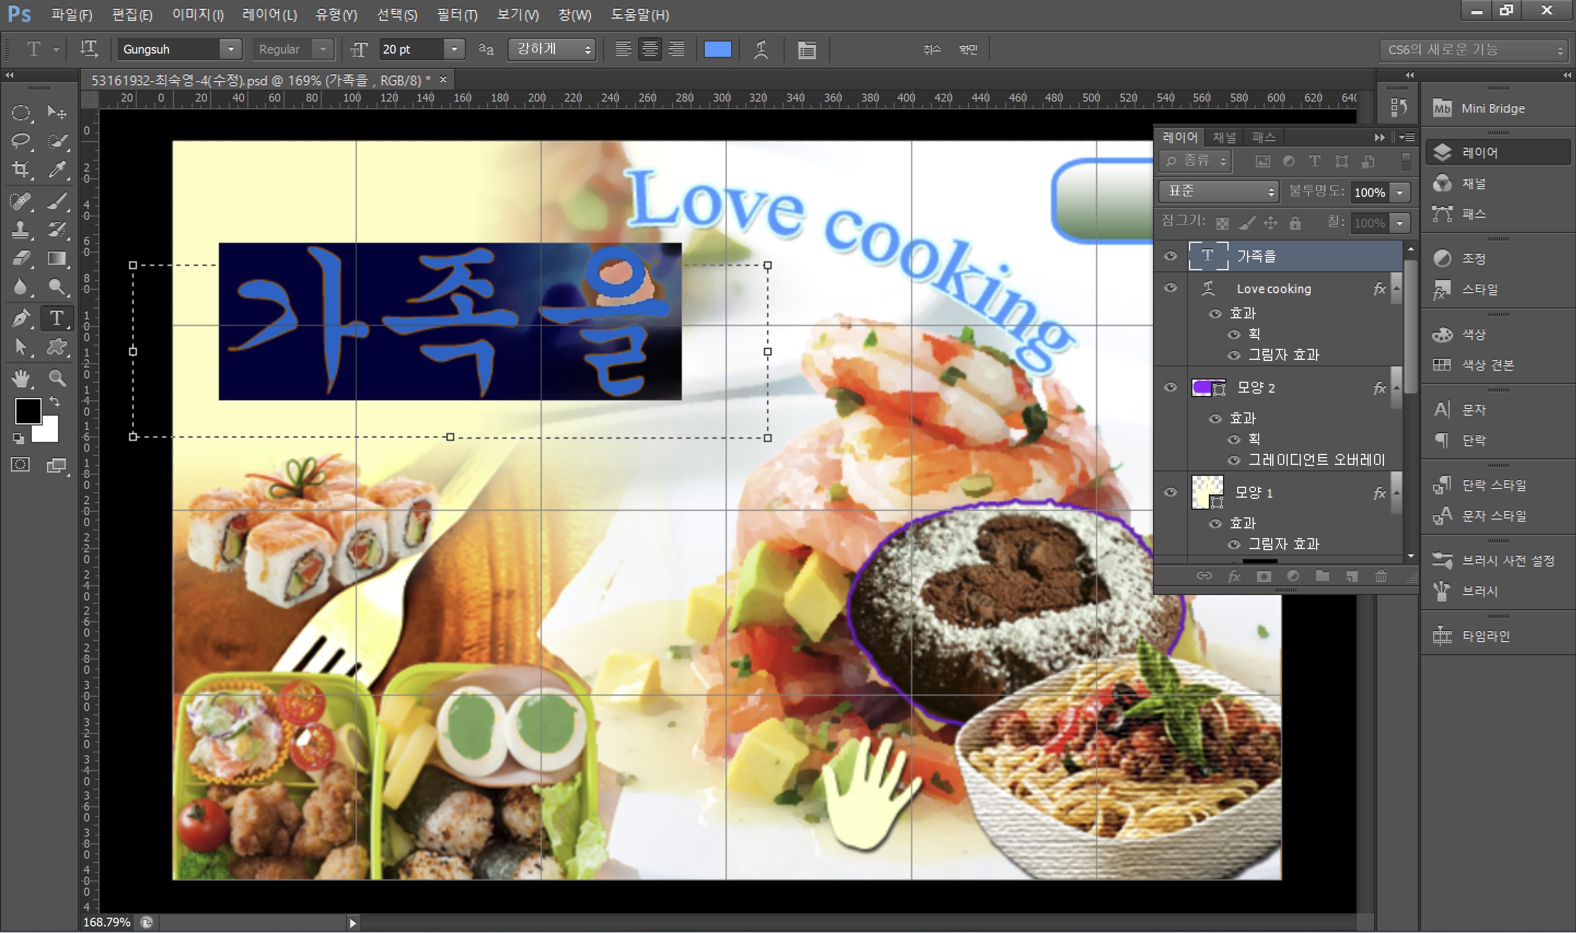Hide the 모양 2 layer
This screenshot has width=1576, height=933.
[1171, 387]
